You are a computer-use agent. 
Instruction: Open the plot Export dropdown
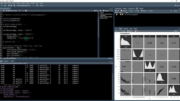coord(130,31)
